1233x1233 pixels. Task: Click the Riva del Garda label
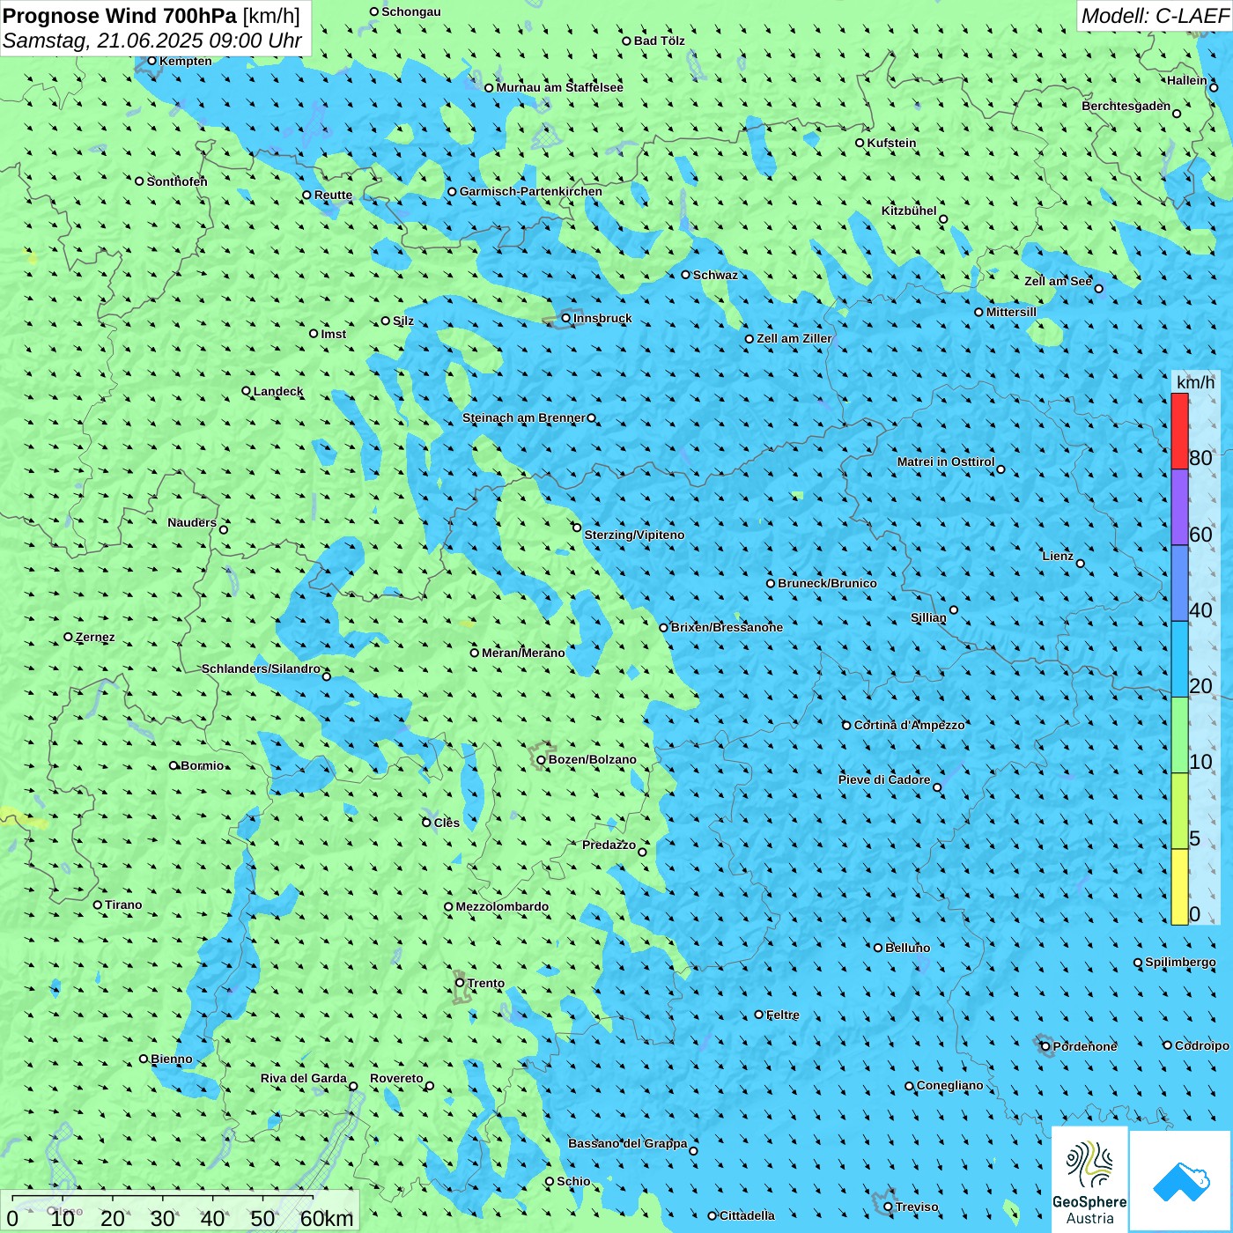[x=304, y=1078]
